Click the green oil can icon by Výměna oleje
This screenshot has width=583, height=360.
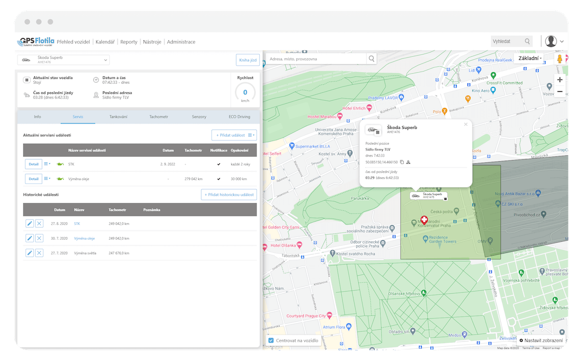click(x=60, y=179)
